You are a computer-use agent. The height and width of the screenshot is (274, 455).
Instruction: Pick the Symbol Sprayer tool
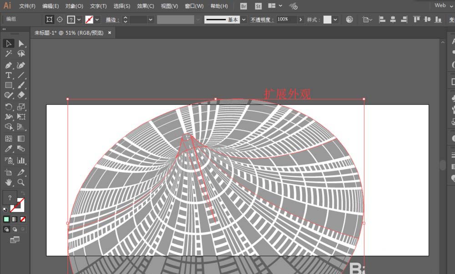click(8, 160)
